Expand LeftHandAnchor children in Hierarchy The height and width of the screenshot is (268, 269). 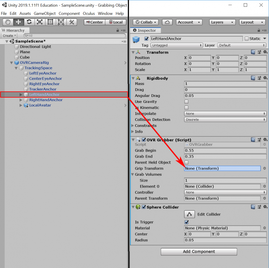point(21,95)
